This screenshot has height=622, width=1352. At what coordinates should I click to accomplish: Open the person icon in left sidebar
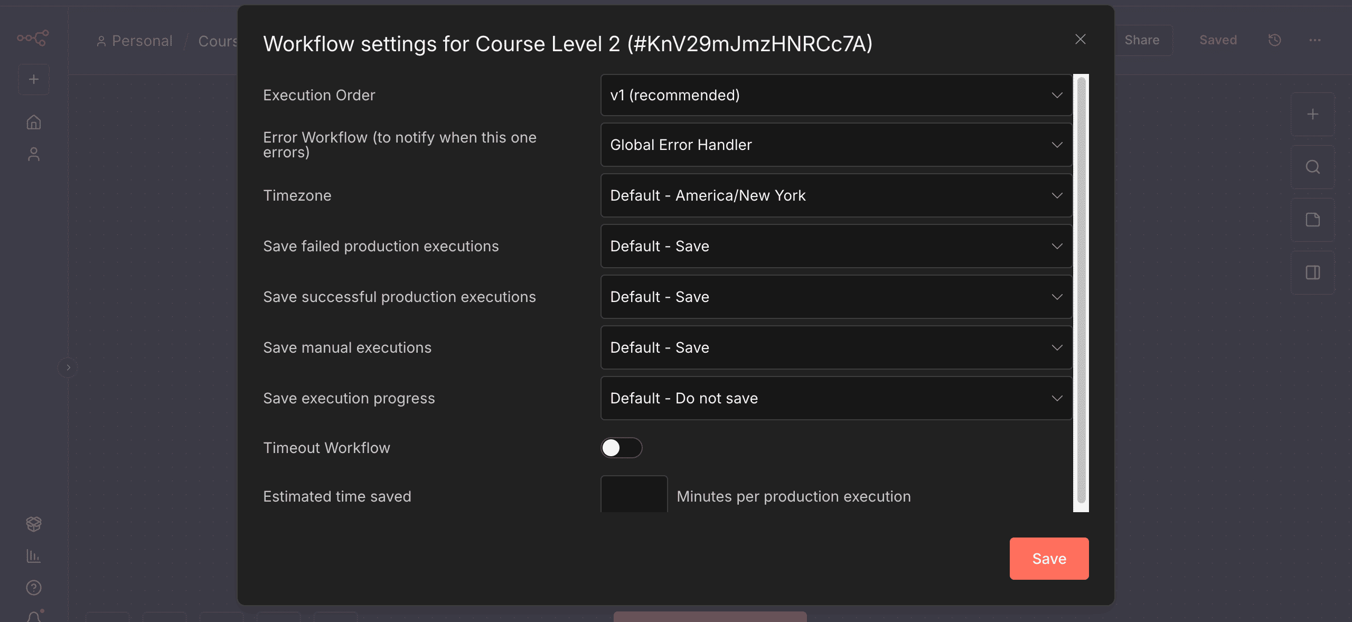(x=34, y=154)
